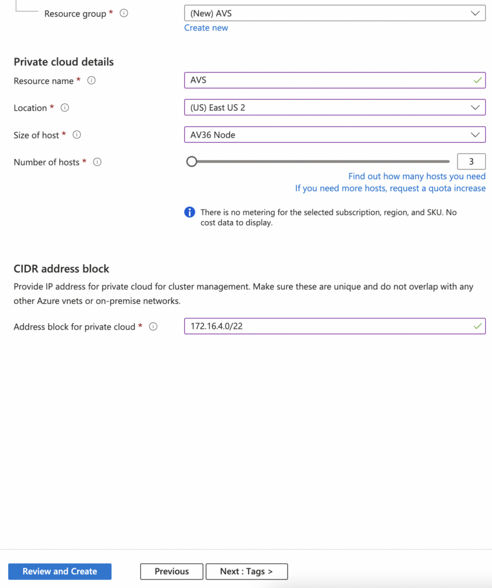The height and width of the screenshot is (588, 492).
Task: Open the Size of host AV36 Node dropdown
Action: point(335,135)
